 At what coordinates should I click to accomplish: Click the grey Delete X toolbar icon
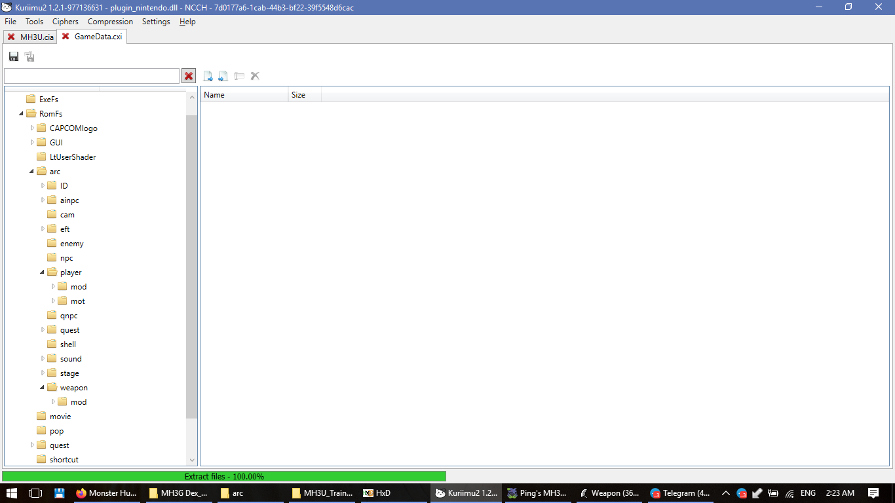coord(255,76)
